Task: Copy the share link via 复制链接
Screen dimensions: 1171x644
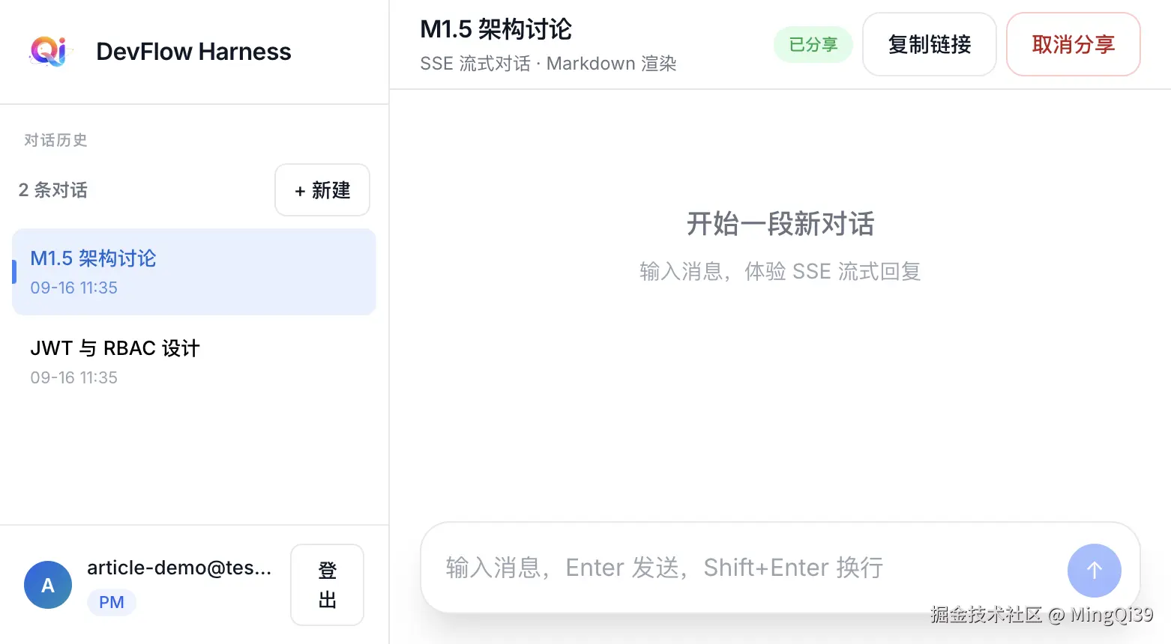Action: [x=929, y=44]
